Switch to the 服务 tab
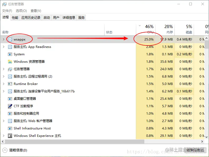Viewport: 209px width, 157px height. click(81, 18)
